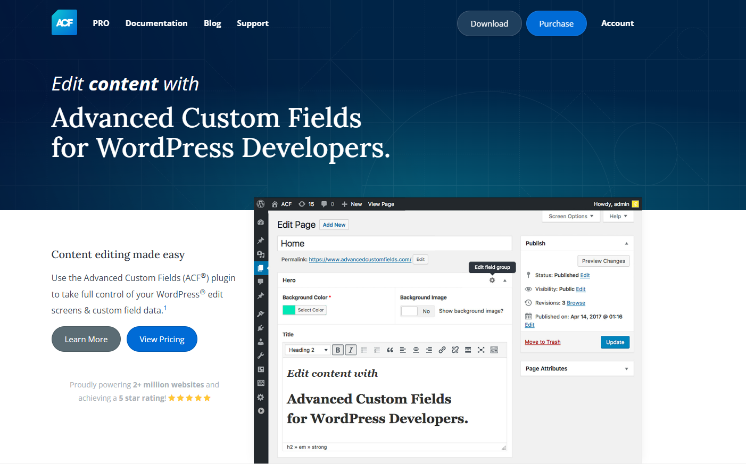Viewport: 746px width, 471px height.
Task: Collapse the admin menu with play icon
Action: 261,411
